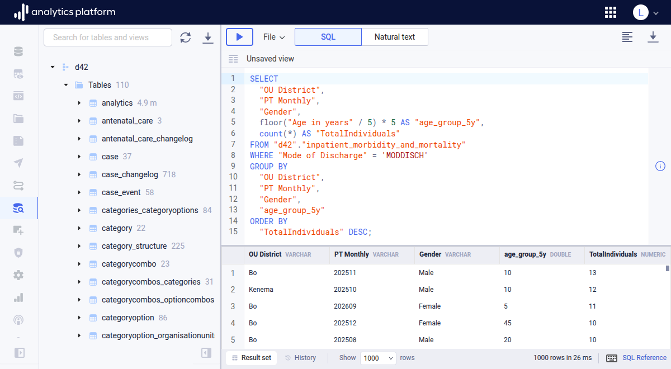Click the search for tables input
The width and height of the screenshot is (671, 369).
click(x=108, y=37)
